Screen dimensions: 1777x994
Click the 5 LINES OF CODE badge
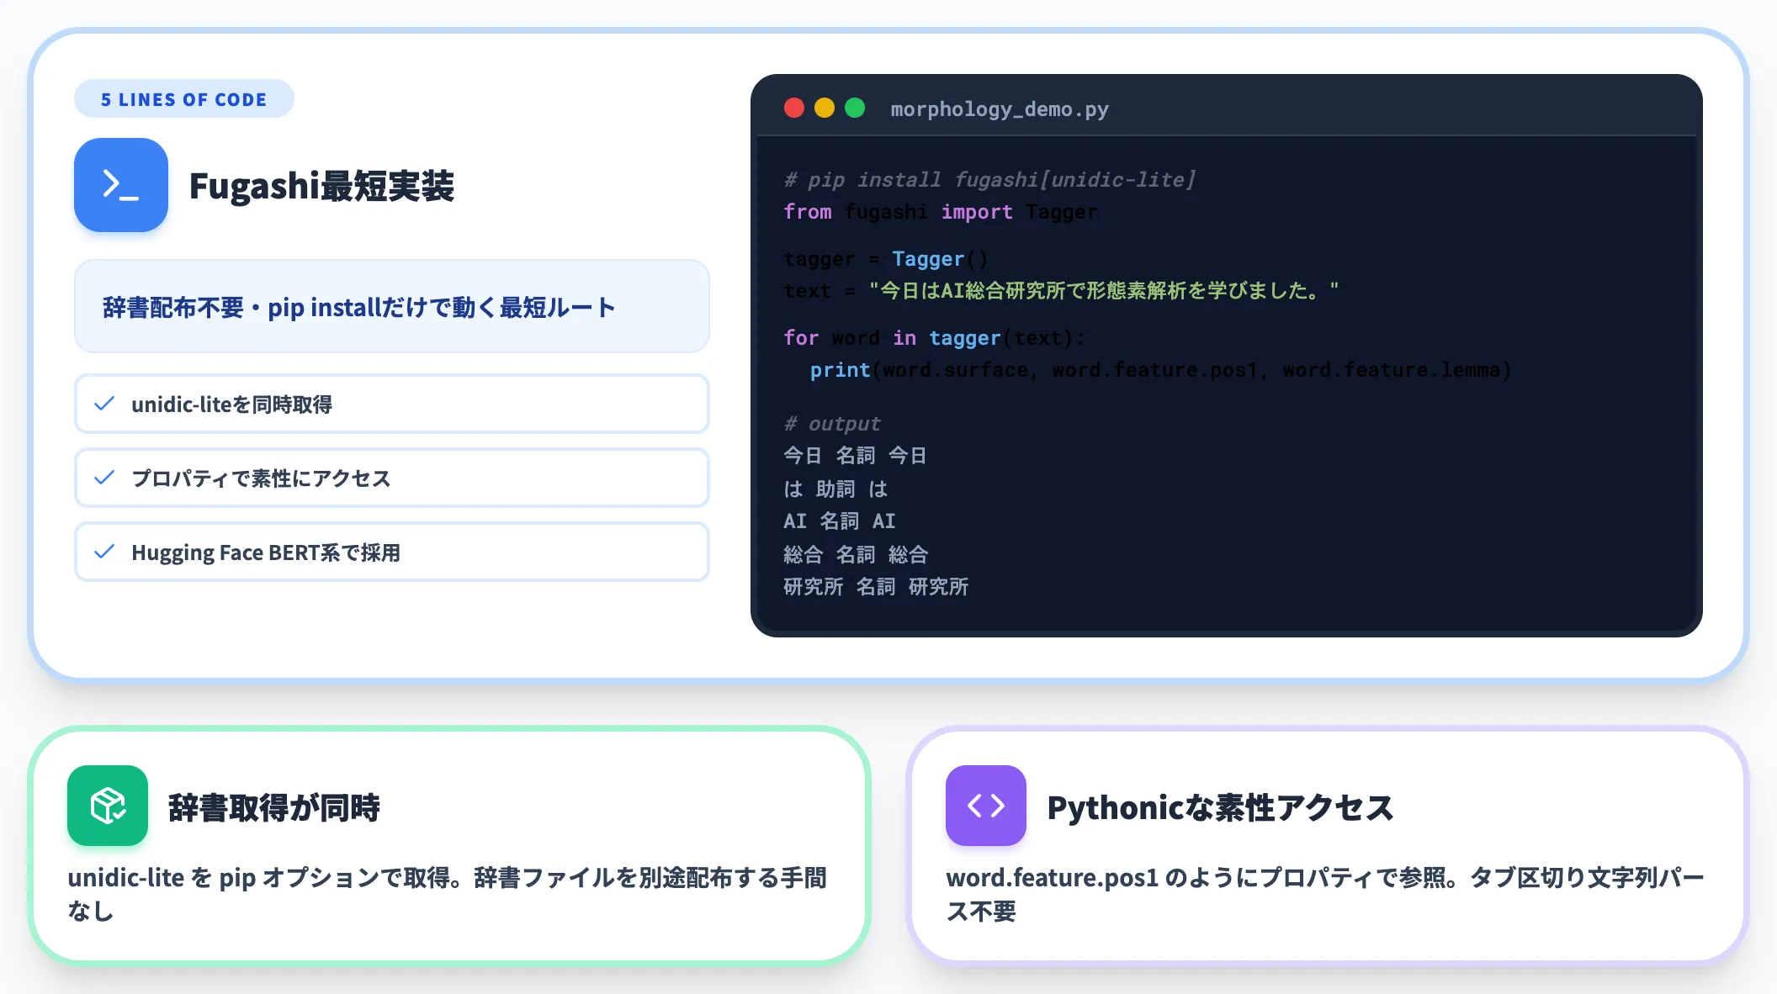coord(184,99)
